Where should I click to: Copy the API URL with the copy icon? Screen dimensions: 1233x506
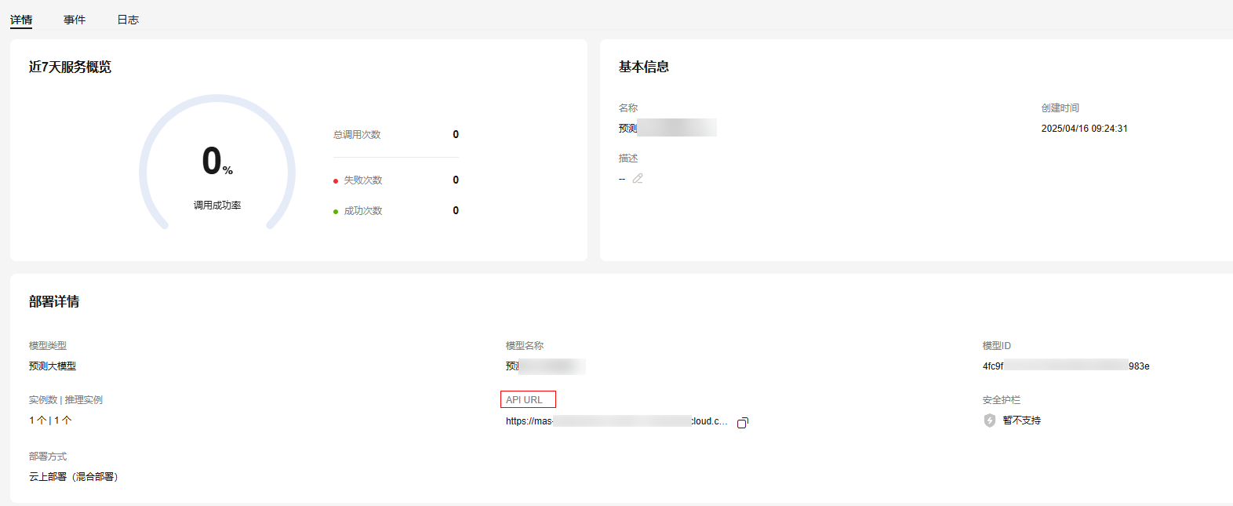point(743,422)
